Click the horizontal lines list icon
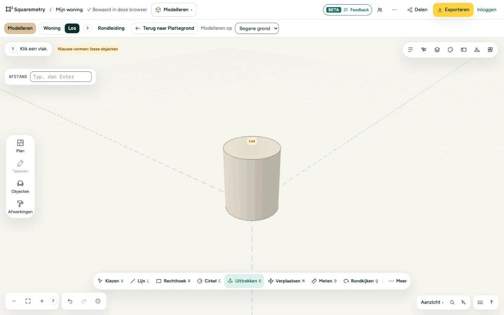 tap(411, 50)
